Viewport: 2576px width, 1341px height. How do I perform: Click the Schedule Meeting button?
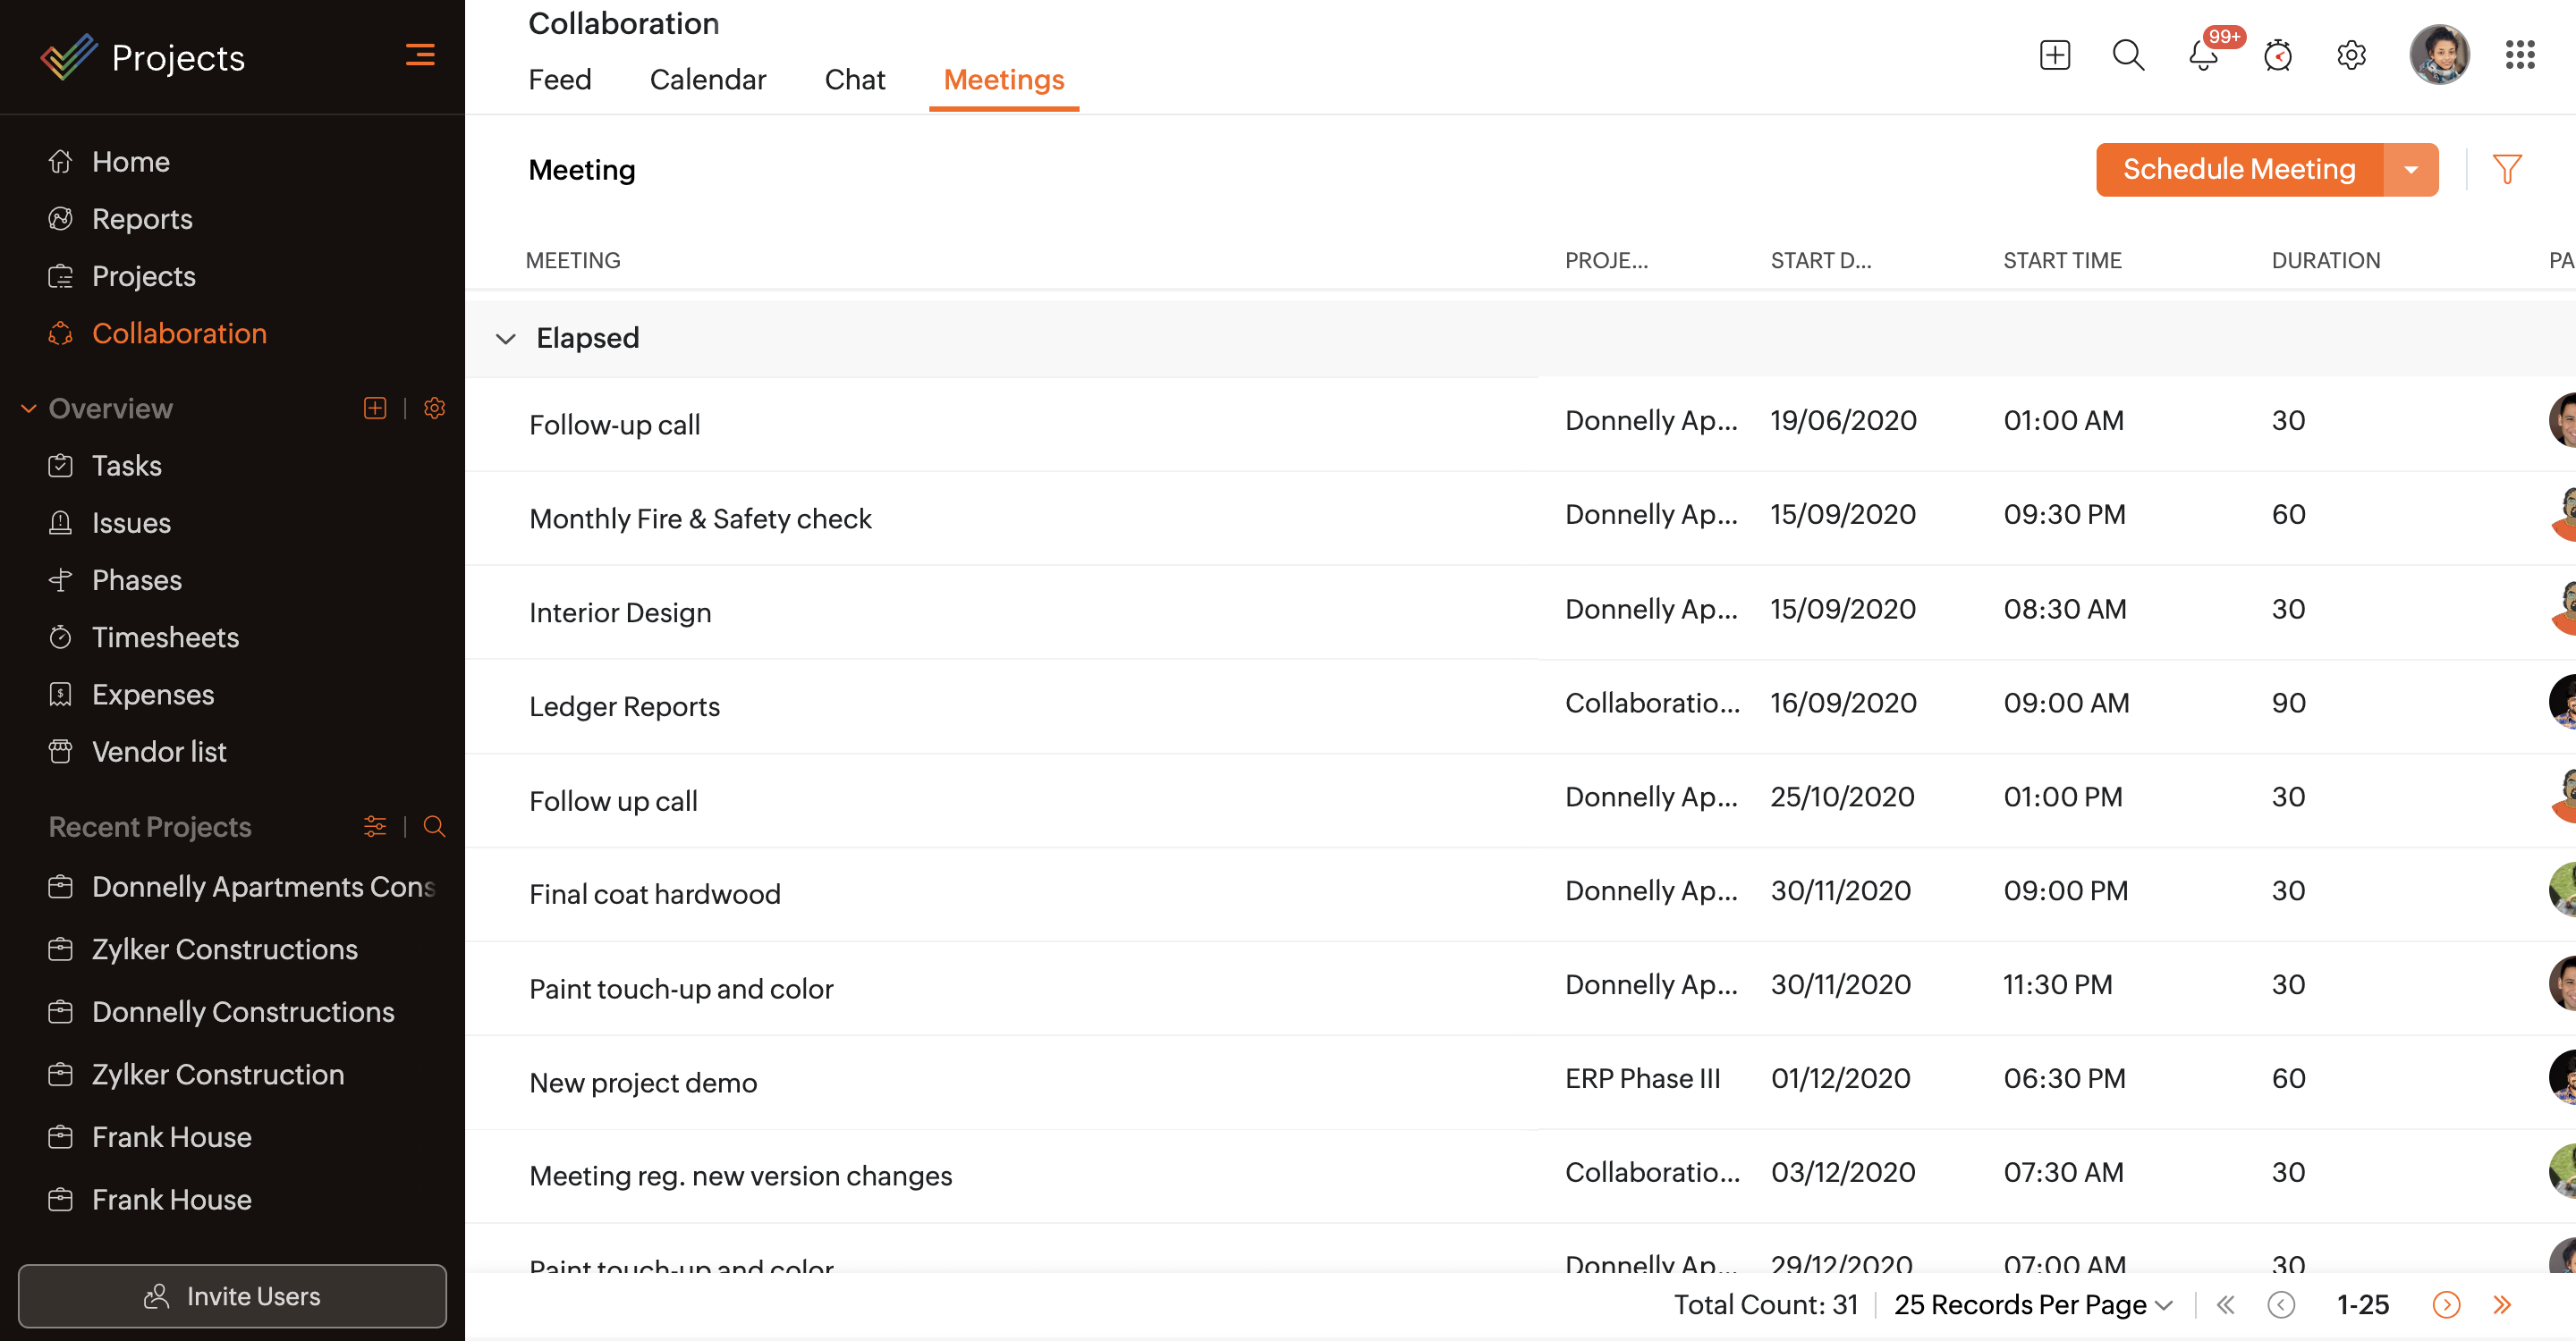[x=2238, y=170]
